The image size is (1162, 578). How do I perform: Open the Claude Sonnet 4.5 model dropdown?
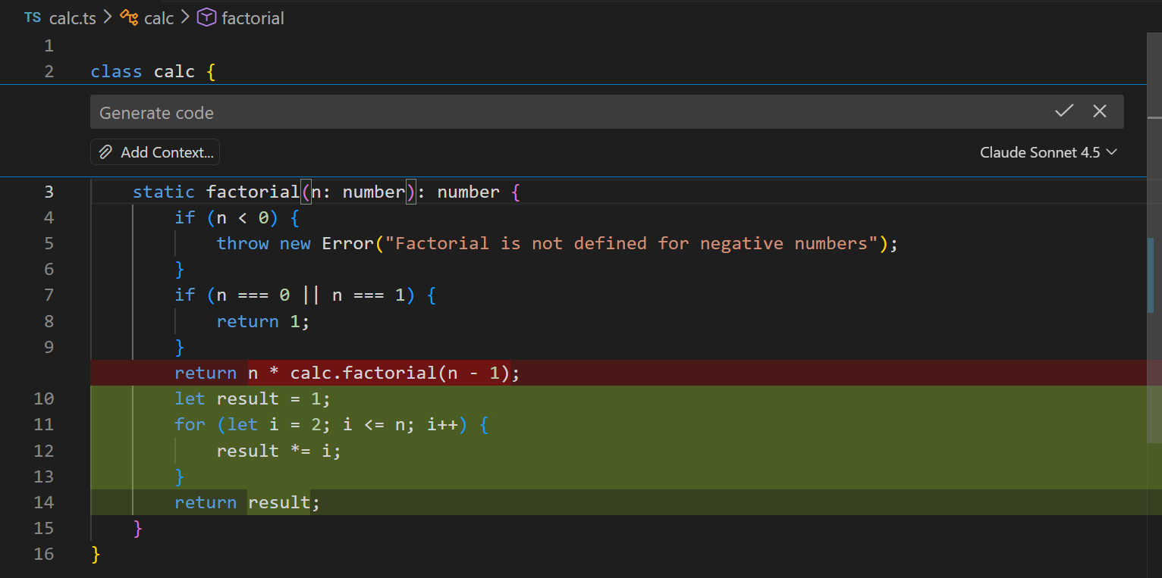click(x=1039, y=152)
